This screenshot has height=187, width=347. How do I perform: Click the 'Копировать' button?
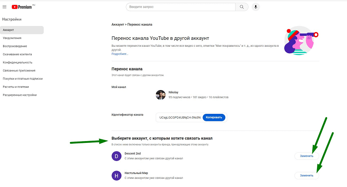pos(214,117)
